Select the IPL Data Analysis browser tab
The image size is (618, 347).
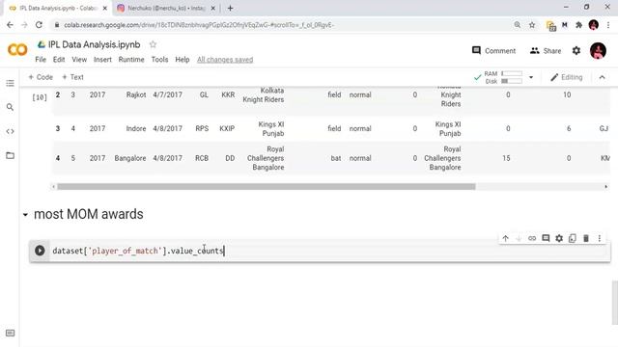click(x=57, y=8)
